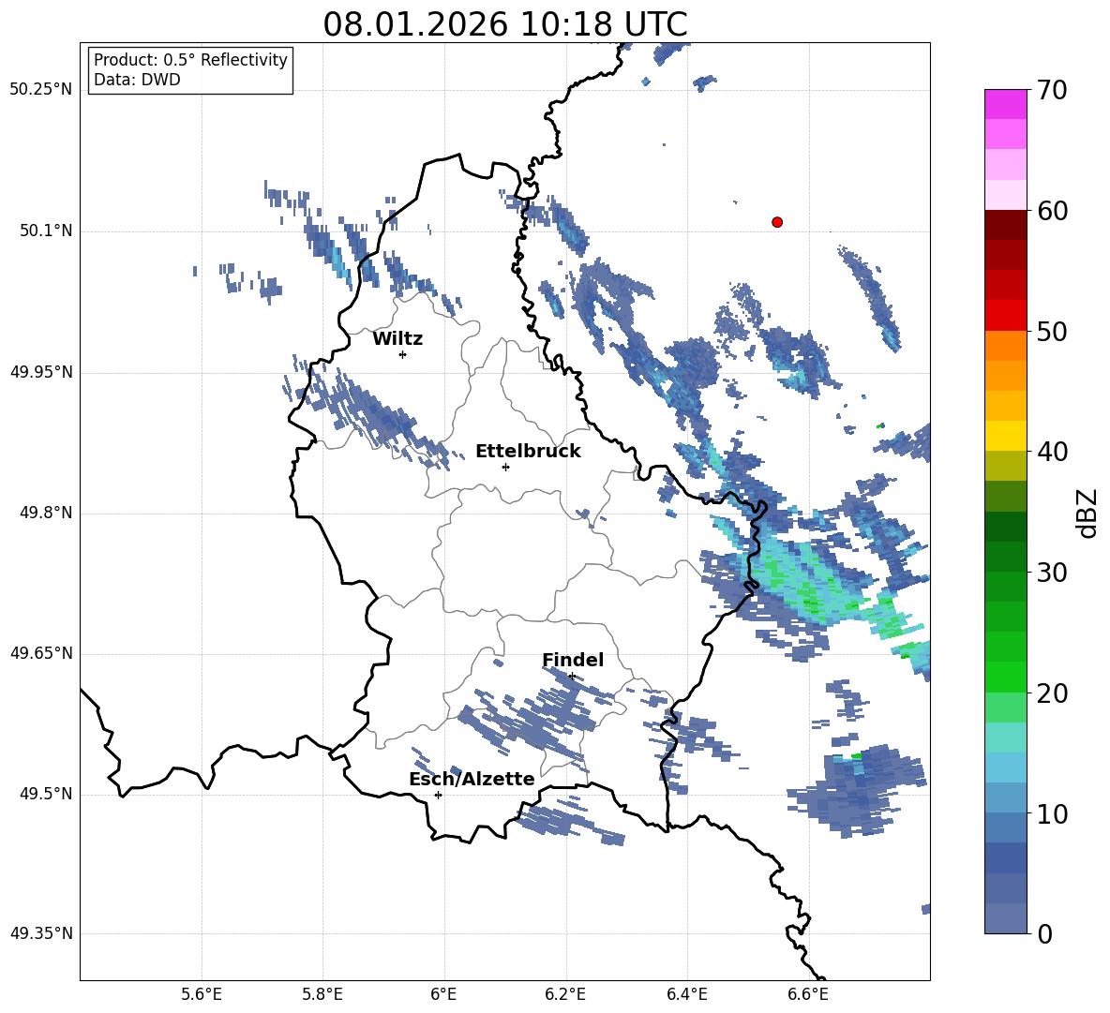Click the cyan colorbar segment below 20

1005,737
